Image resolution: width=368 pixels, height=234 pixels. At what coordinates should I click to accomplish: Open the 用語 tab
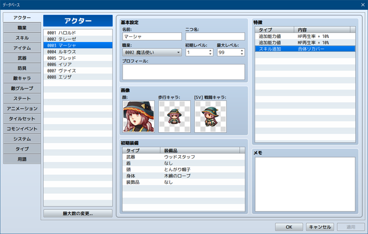click(x=22, y=159)
